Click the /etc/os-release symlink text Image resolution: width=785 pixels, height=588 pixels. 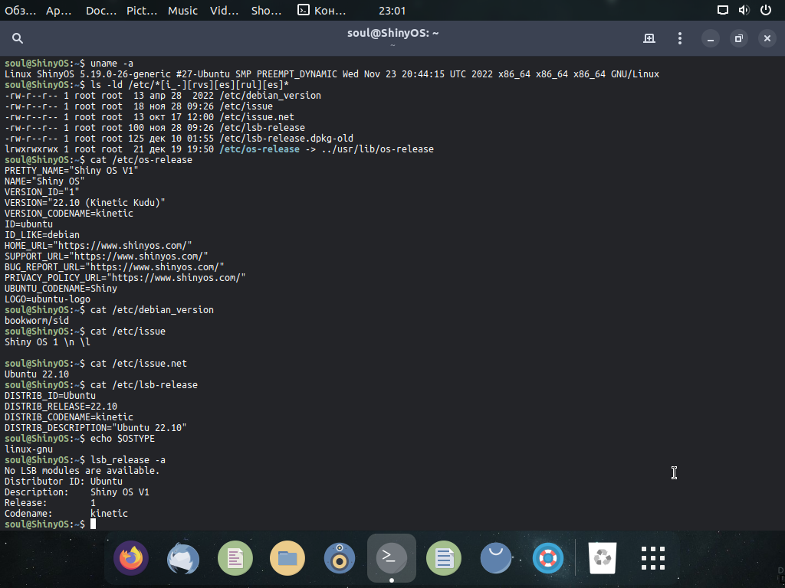(x=259, y=149)
